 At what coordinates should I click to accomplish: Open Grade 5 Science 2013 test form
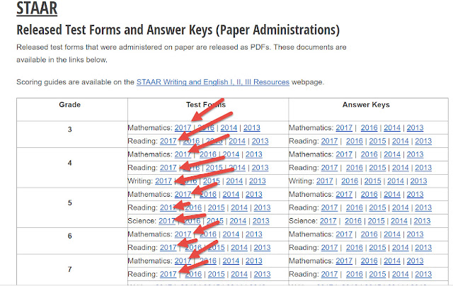[x=261, y=221]
